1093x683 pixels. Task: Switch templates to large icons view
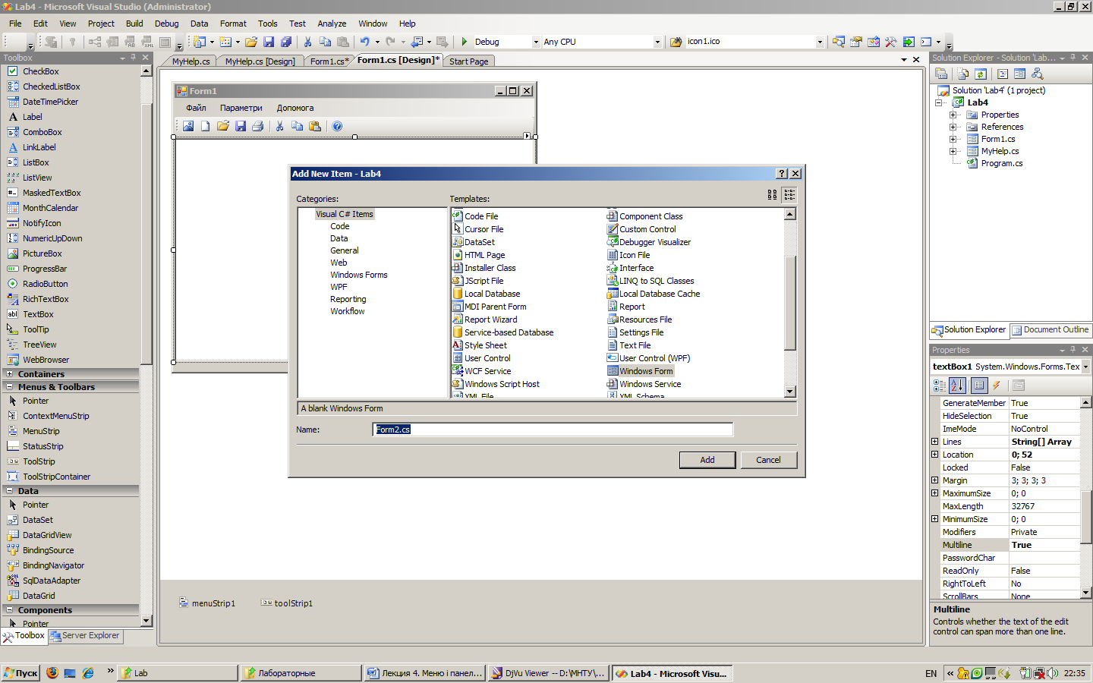[x=773, y=195]
